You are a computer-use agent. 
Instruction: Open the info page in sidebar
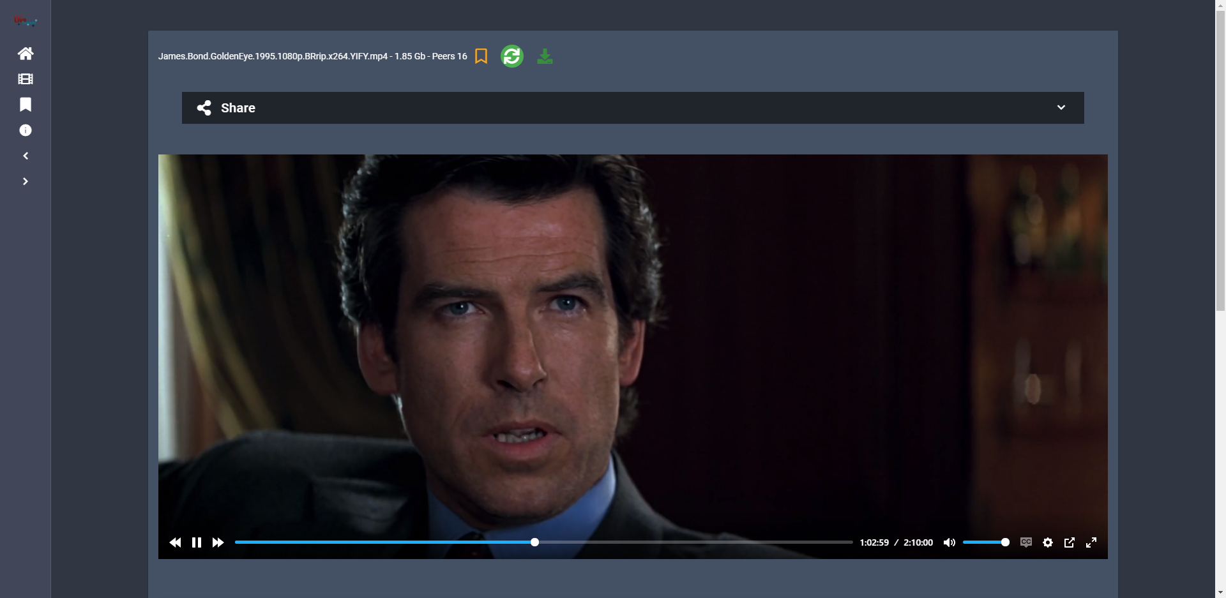[26, 130]
